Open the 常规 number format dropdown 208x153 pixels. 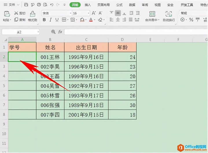click(194, 13)
